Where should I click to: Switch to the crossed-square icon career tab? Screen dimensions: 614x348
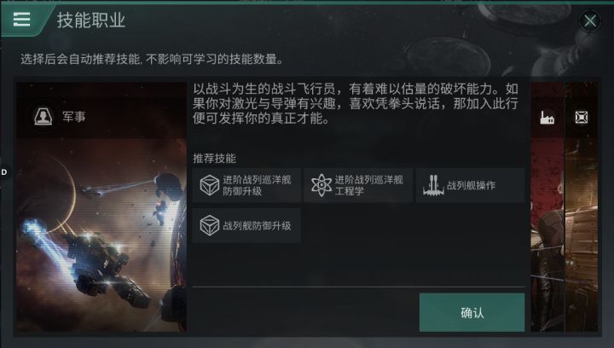(x=581, y=117)
